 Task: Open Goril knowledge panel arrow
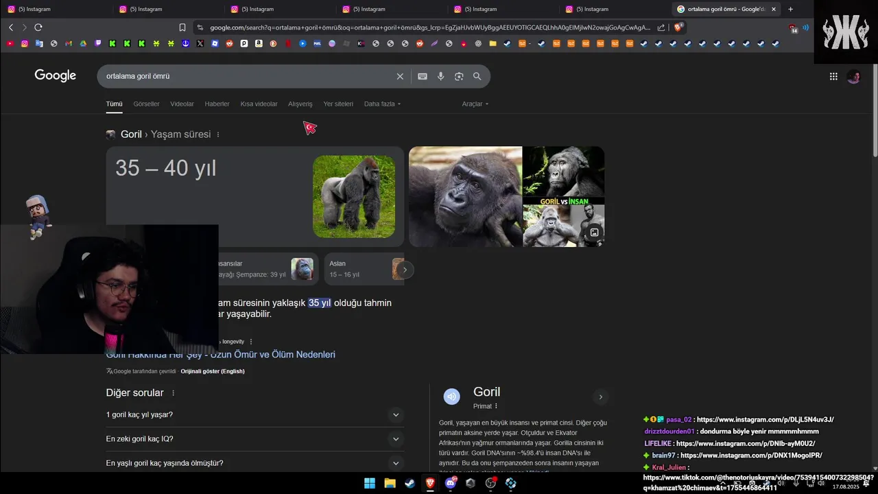coord(600,397)
